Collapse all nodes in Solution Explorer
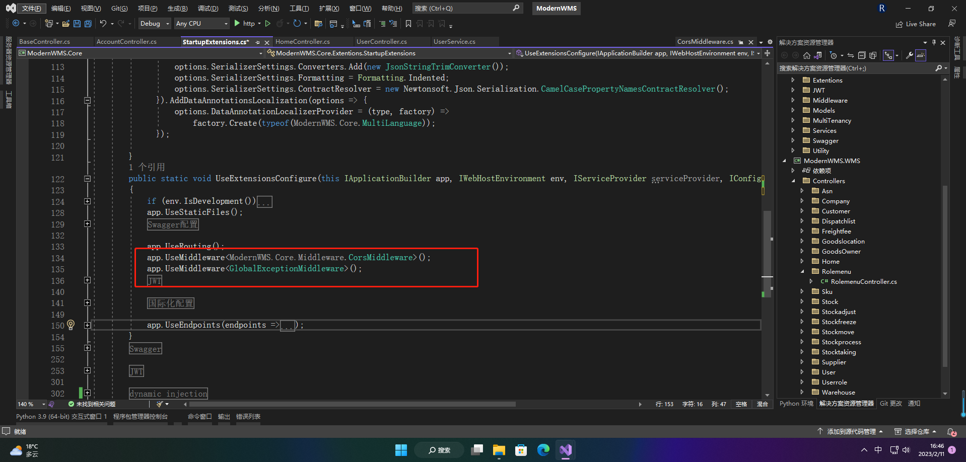The image size is (966, 462). tap(862, 55)
